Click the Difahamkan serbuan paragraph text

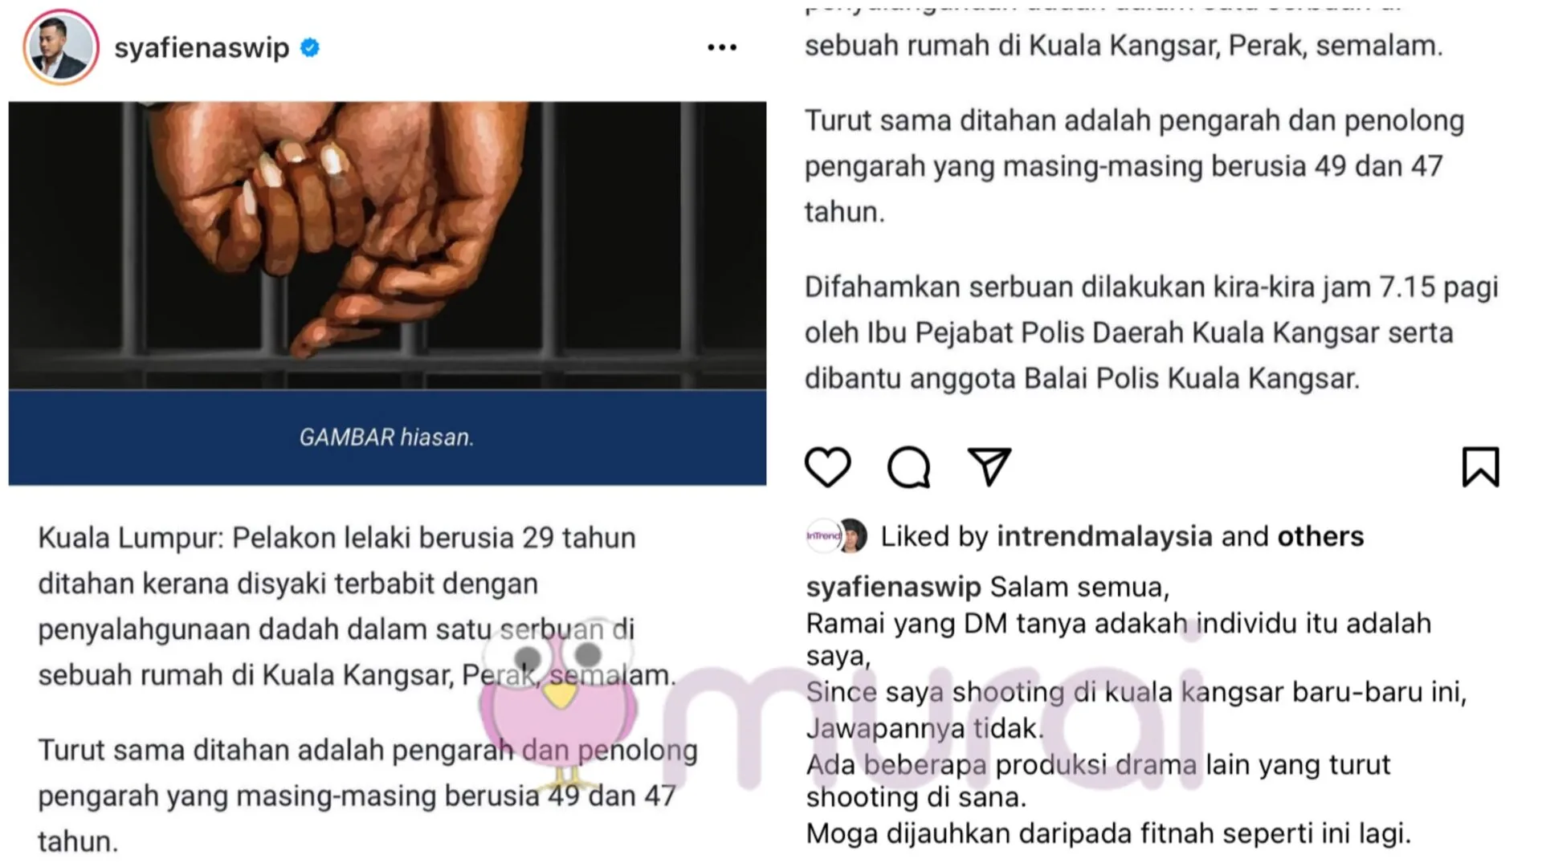[1152, 332]
